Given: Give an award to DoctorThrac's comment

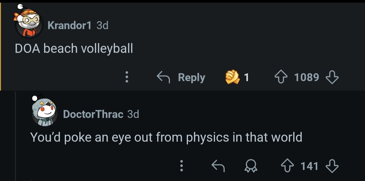Looking at the screenshot, I should [x=251, y=166].
